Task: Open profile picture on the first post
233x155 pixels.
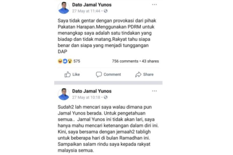Action: click(x=64, y=8)
